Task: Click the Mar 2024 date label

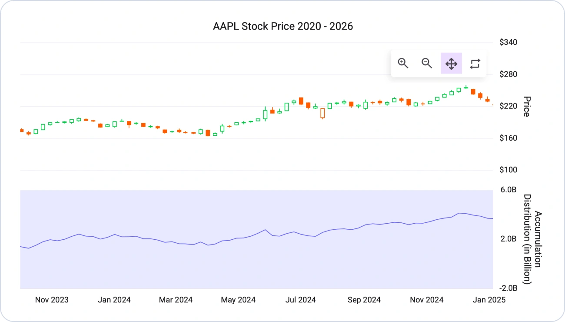Action: point(176,300)
